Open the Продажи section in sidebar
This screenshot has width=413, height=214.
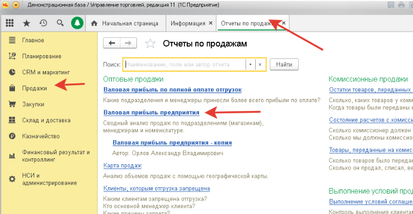click(x=34, y=88)
